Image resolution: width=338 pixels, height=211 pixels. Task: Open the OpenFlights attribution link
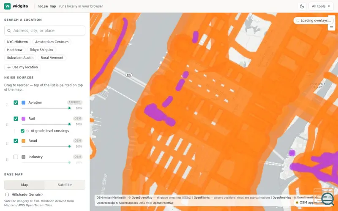click(x=202, y=197)
